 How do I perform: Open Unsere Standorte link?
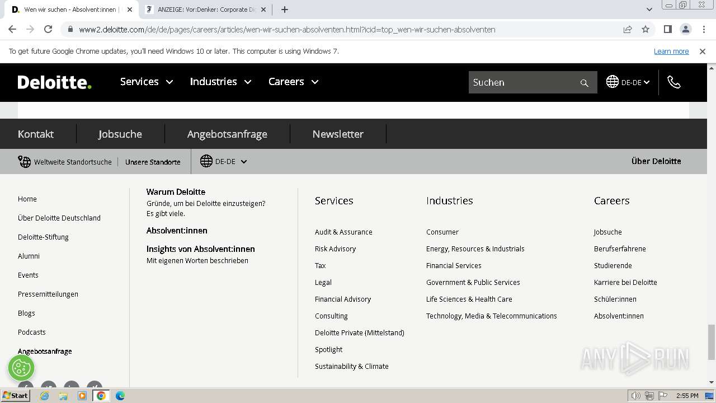pos(153,162)
